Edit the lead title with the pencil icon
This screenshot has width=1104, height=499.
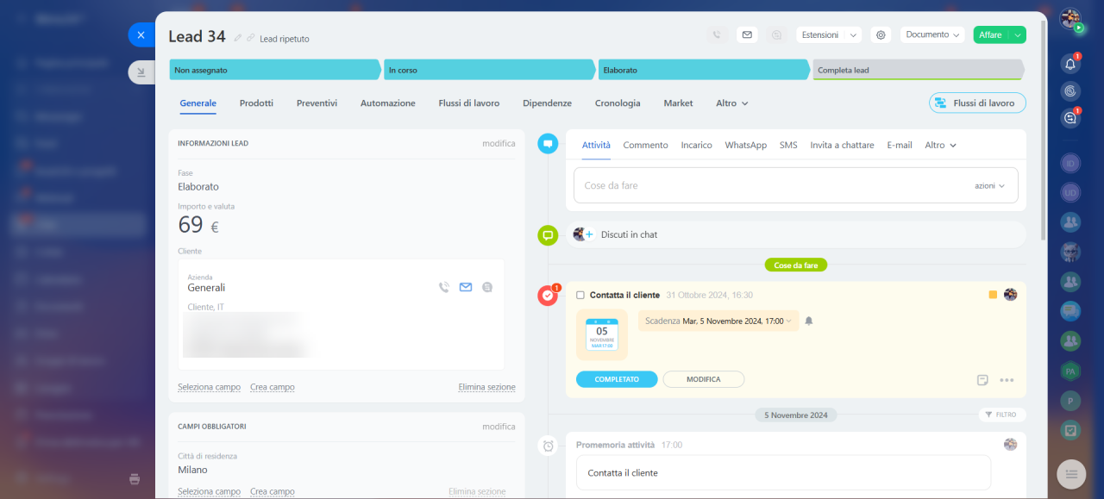pyautogui.click(x=238, y=38)
